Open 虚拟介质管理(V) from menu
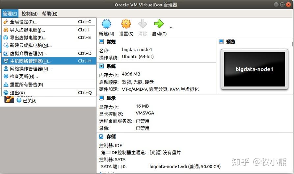Viewport: 294px width, 174px height. (x=49, y=54)
